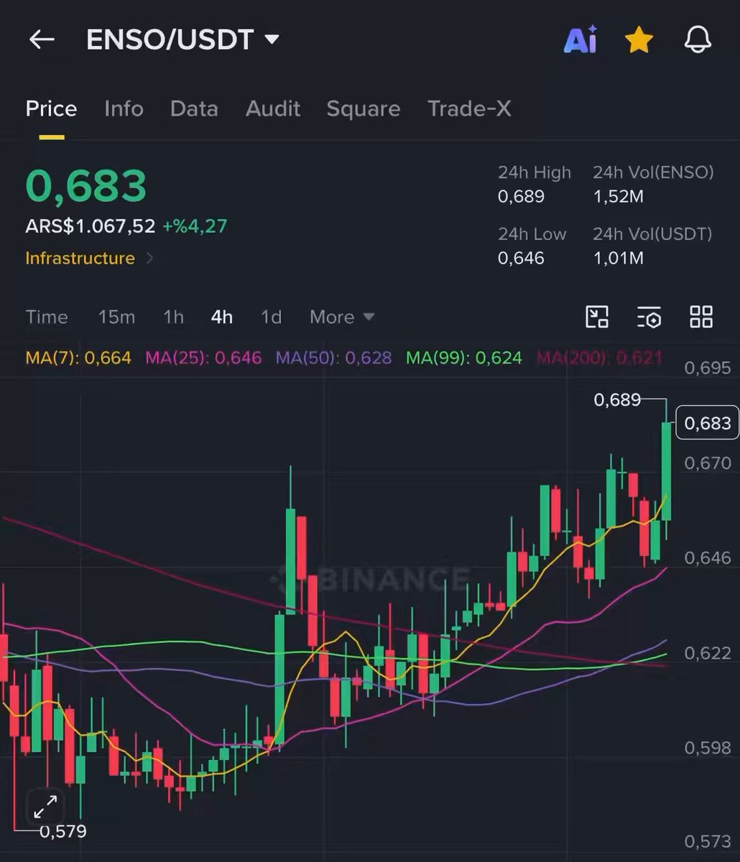Tap the large 0,683 current price
740x862 pixels.
(86, 186)
